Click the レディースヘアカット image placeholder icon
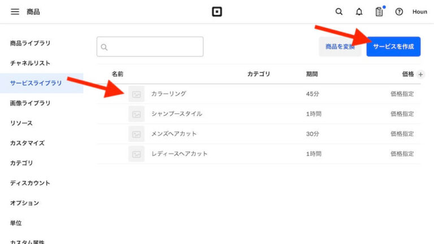This screenshot has width=434, height=244. click(x=136, y=154)
